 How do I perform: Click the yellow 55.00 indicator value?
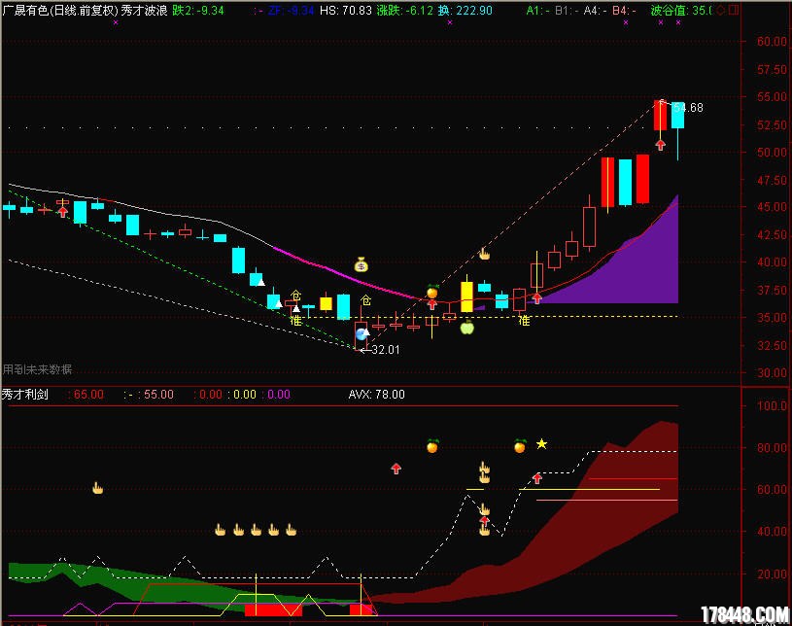158,394
